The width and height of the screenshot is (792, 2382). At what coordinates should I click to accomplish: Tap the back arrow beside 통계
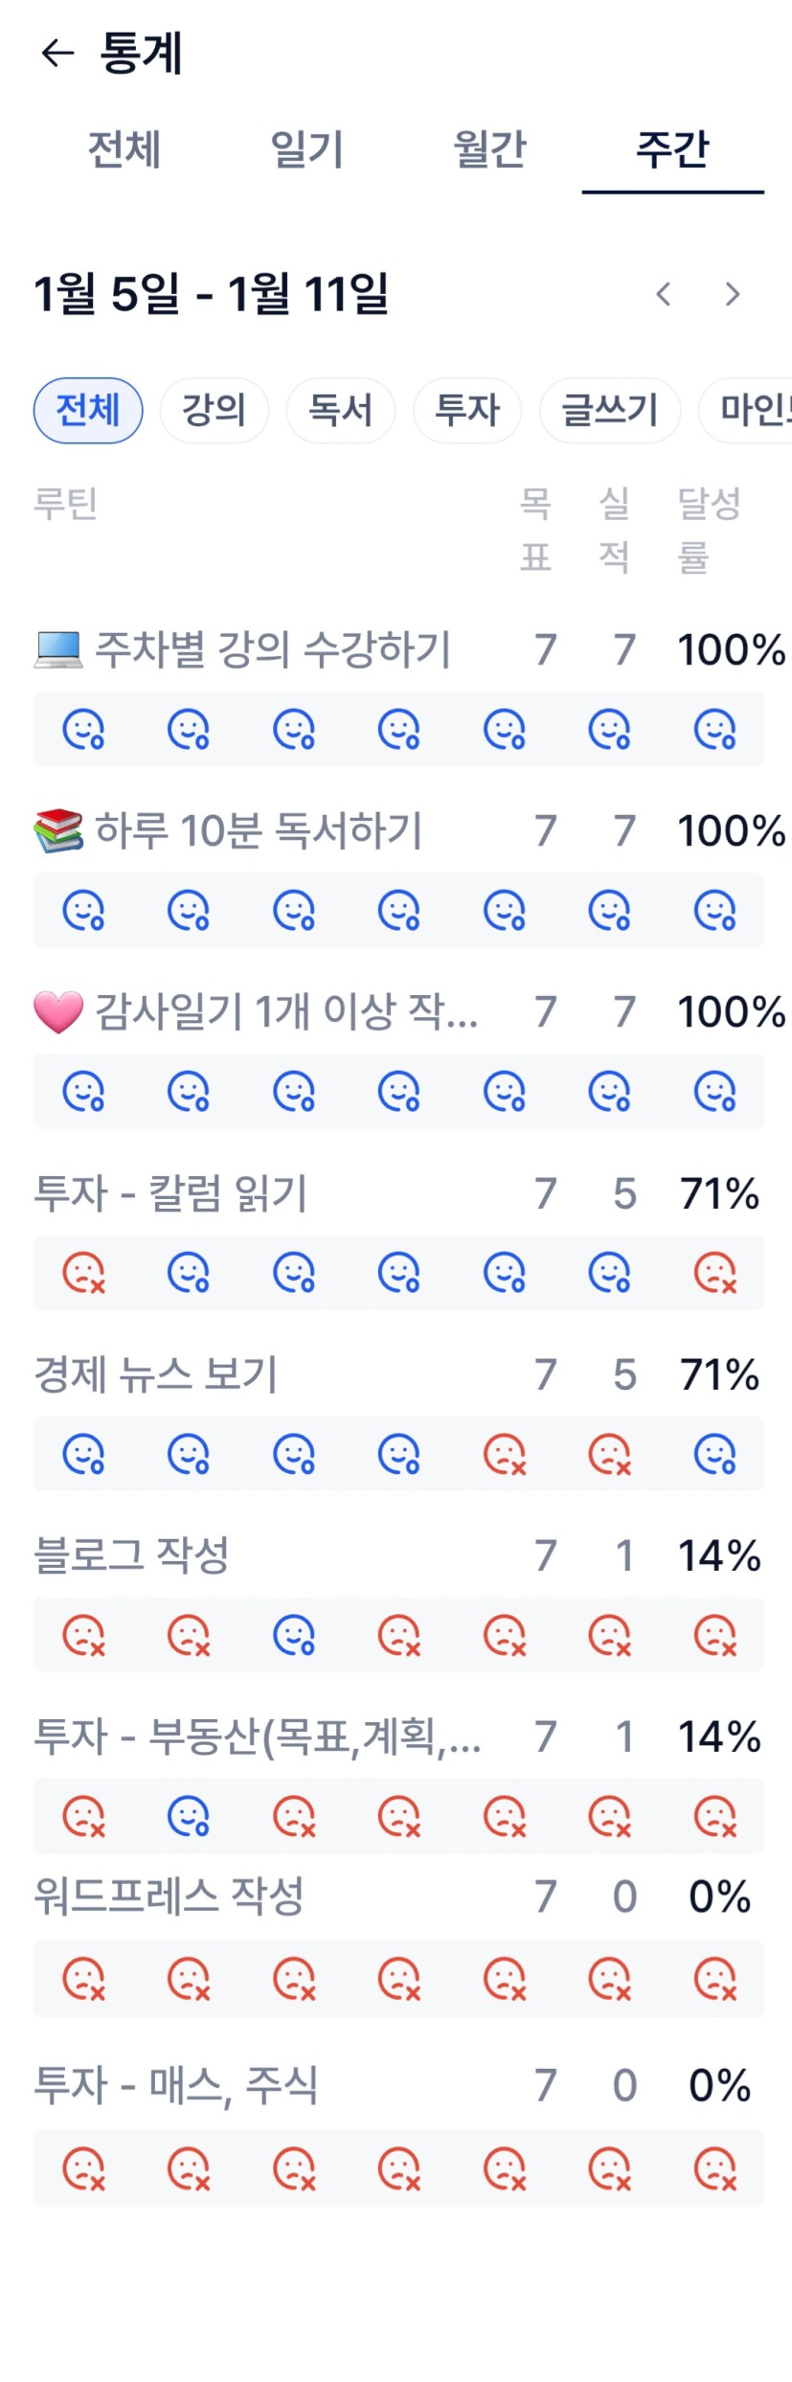point(57,53)
